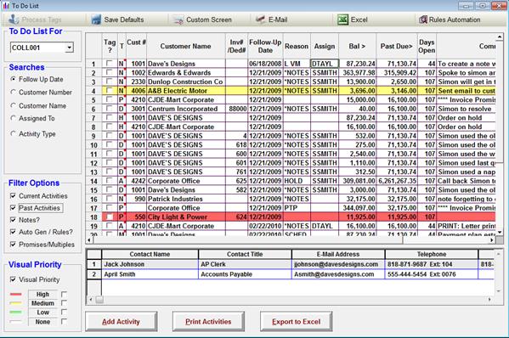Select the A&B Electric Motor row
The height and width of the screenshot is (338, 509).
pos(298,91)
